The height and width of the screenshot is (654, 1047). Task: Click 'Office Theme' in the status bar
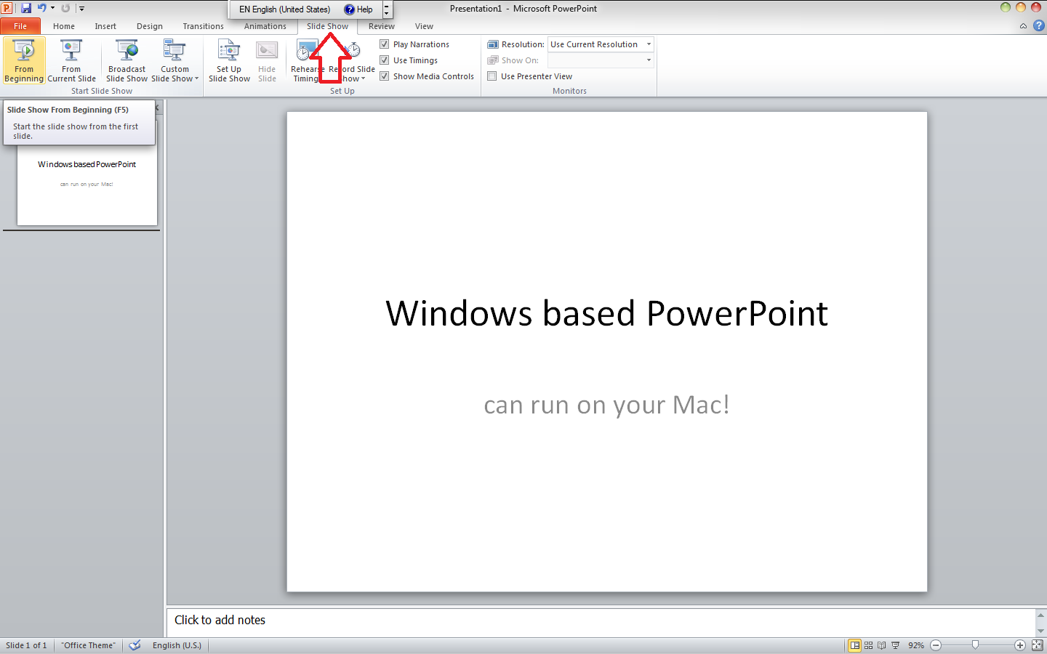click(x=88, y=645)
